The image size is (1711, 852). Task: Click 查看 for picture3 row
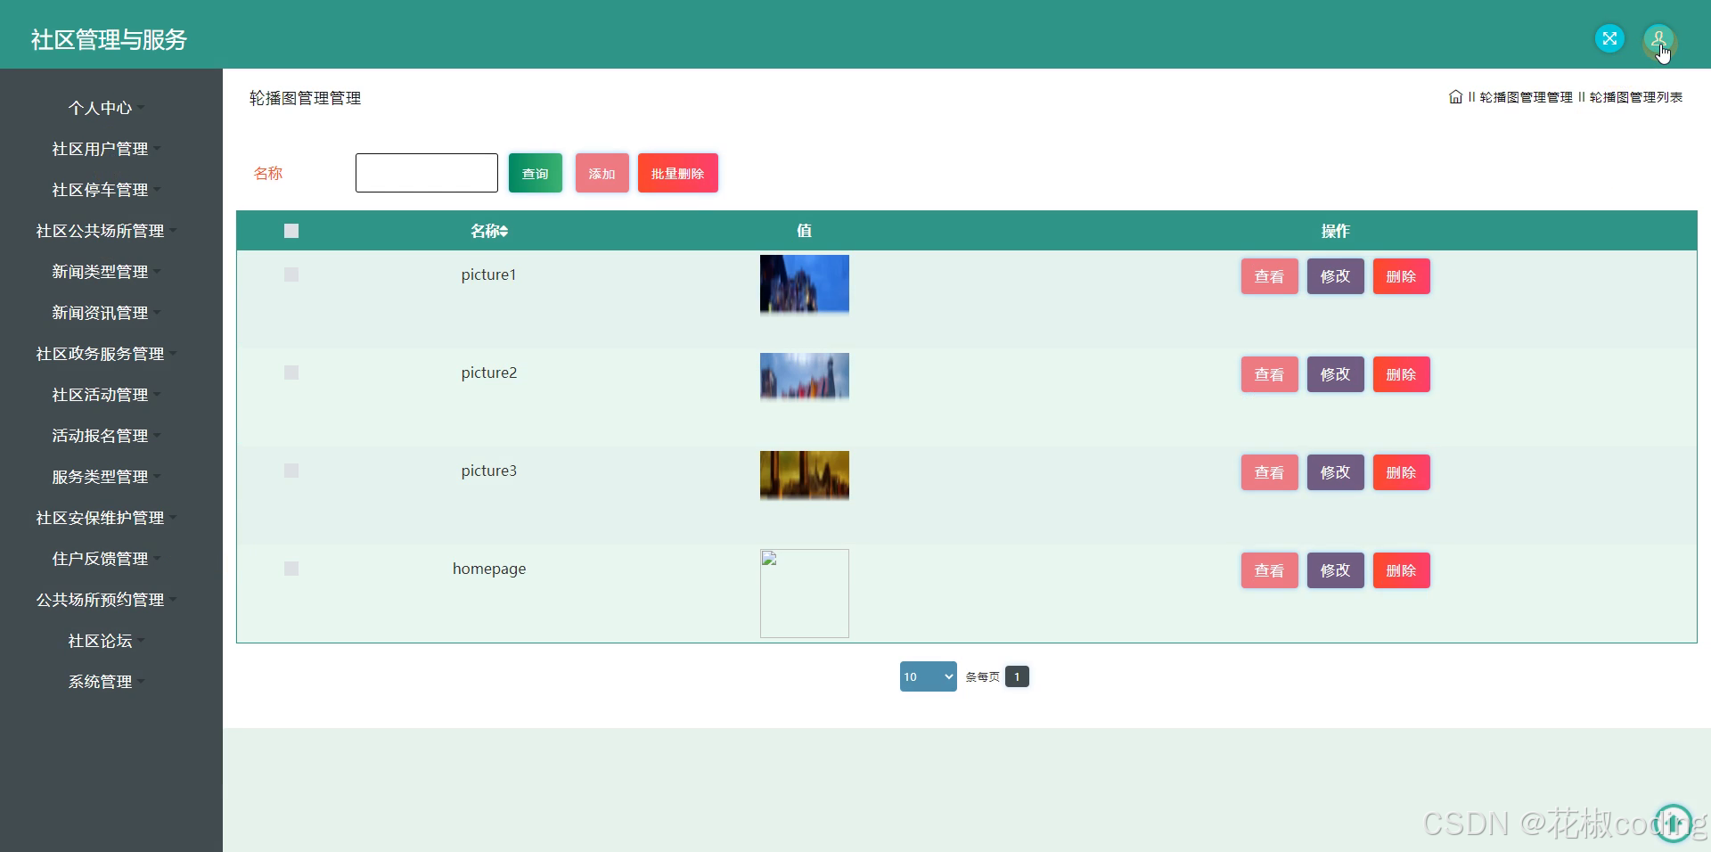pyautogui.click(x=1269, y=472)
